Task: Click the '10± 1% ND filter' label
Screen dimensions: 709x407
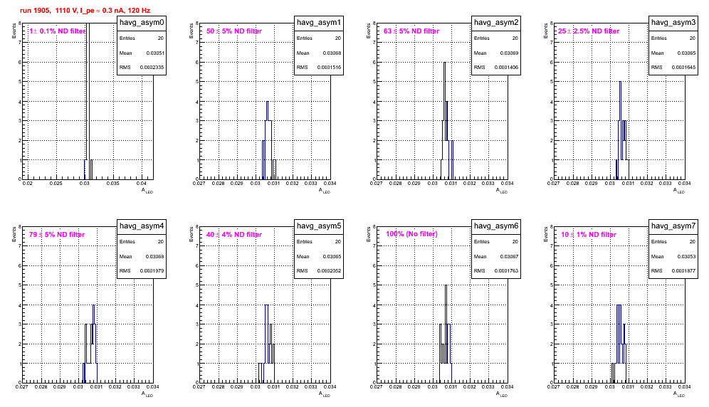Action: click(x=589, y=235)
